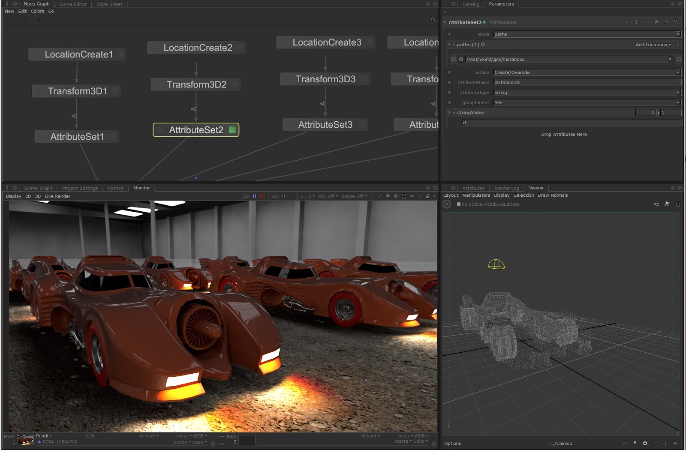Viewport: 686px width, 450px height.
Task: Open the action dropdown Create/Override
Action: coord(587,72)
